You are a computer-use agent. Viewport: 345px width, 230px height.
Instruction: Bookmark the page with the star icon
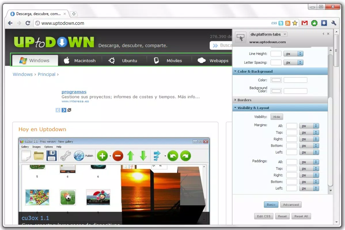click(x=295, y=23)
